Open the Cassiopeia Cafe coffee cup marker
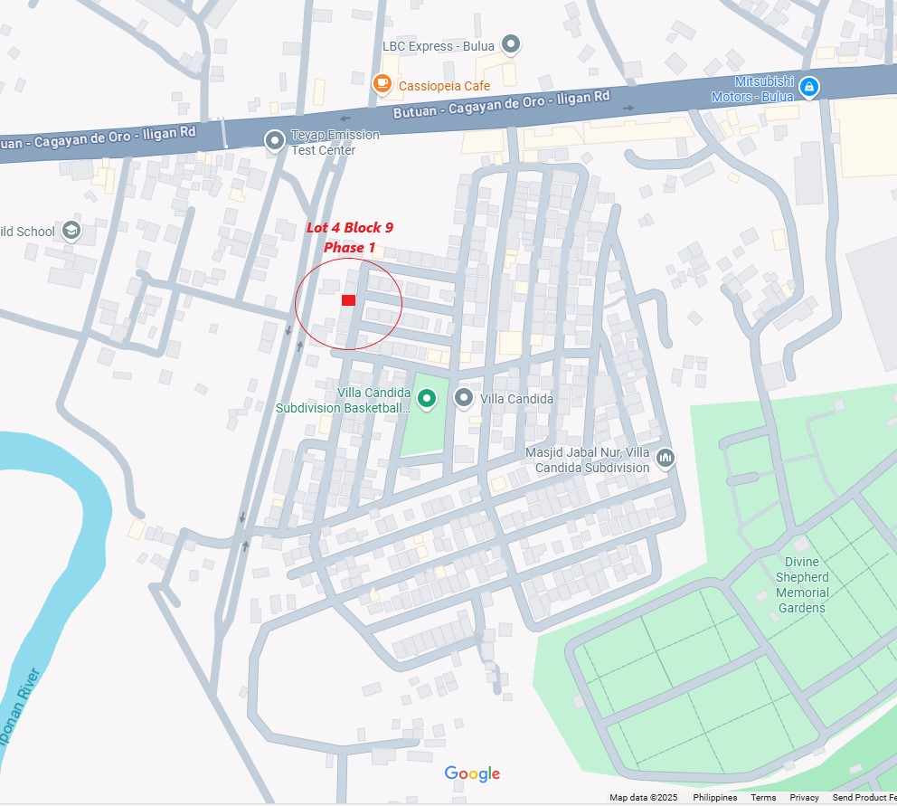Screen dimensions: 897x806 pos(382,83)
